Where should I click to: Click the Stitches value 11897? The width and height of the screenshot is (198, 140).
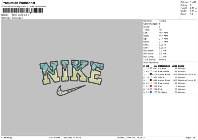tap(193, 2)
